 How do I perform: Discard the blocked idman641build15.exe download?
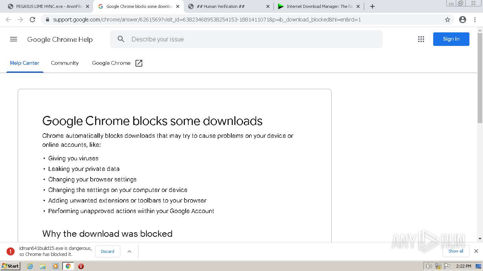point(108,251)
